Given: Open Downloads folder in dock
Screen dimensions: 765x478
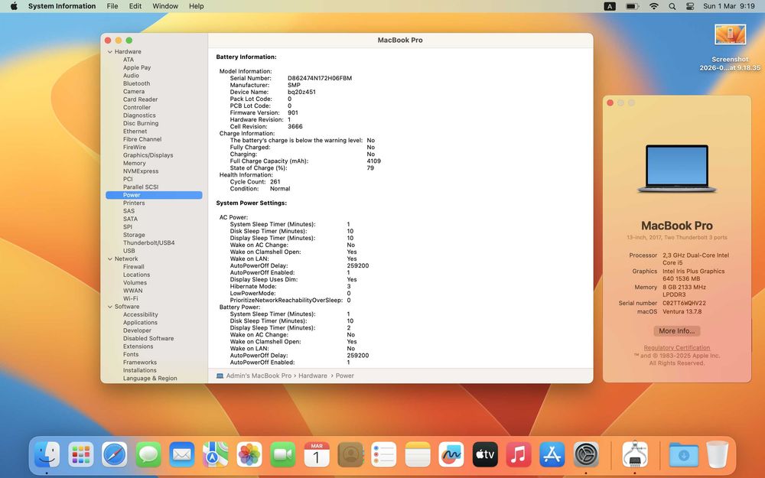Looking at the screenshot, I should coord(683,454).
